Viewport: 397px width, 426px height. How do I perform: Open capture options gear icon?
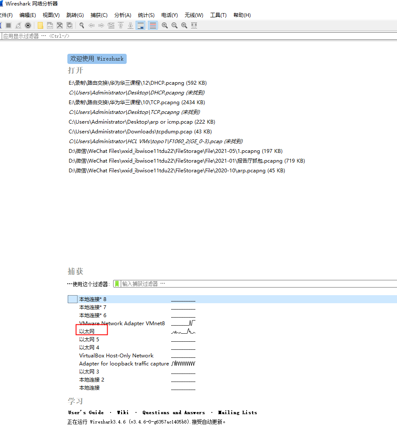click(x=28, y=25)
